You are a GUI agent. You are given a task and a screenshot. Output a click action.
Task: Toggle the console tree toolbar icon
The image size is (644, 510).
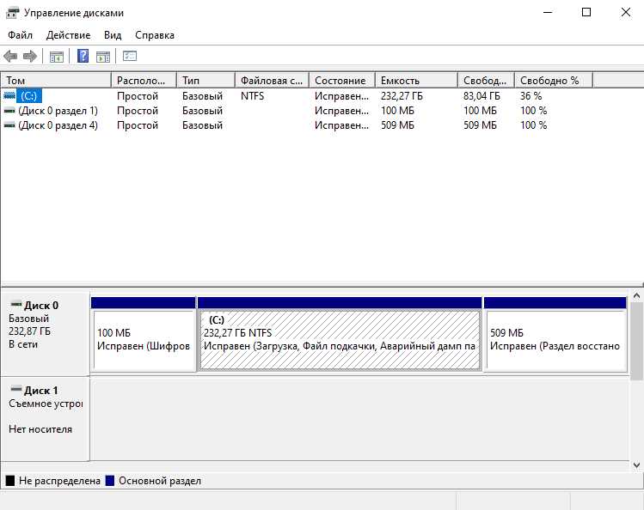56,56
